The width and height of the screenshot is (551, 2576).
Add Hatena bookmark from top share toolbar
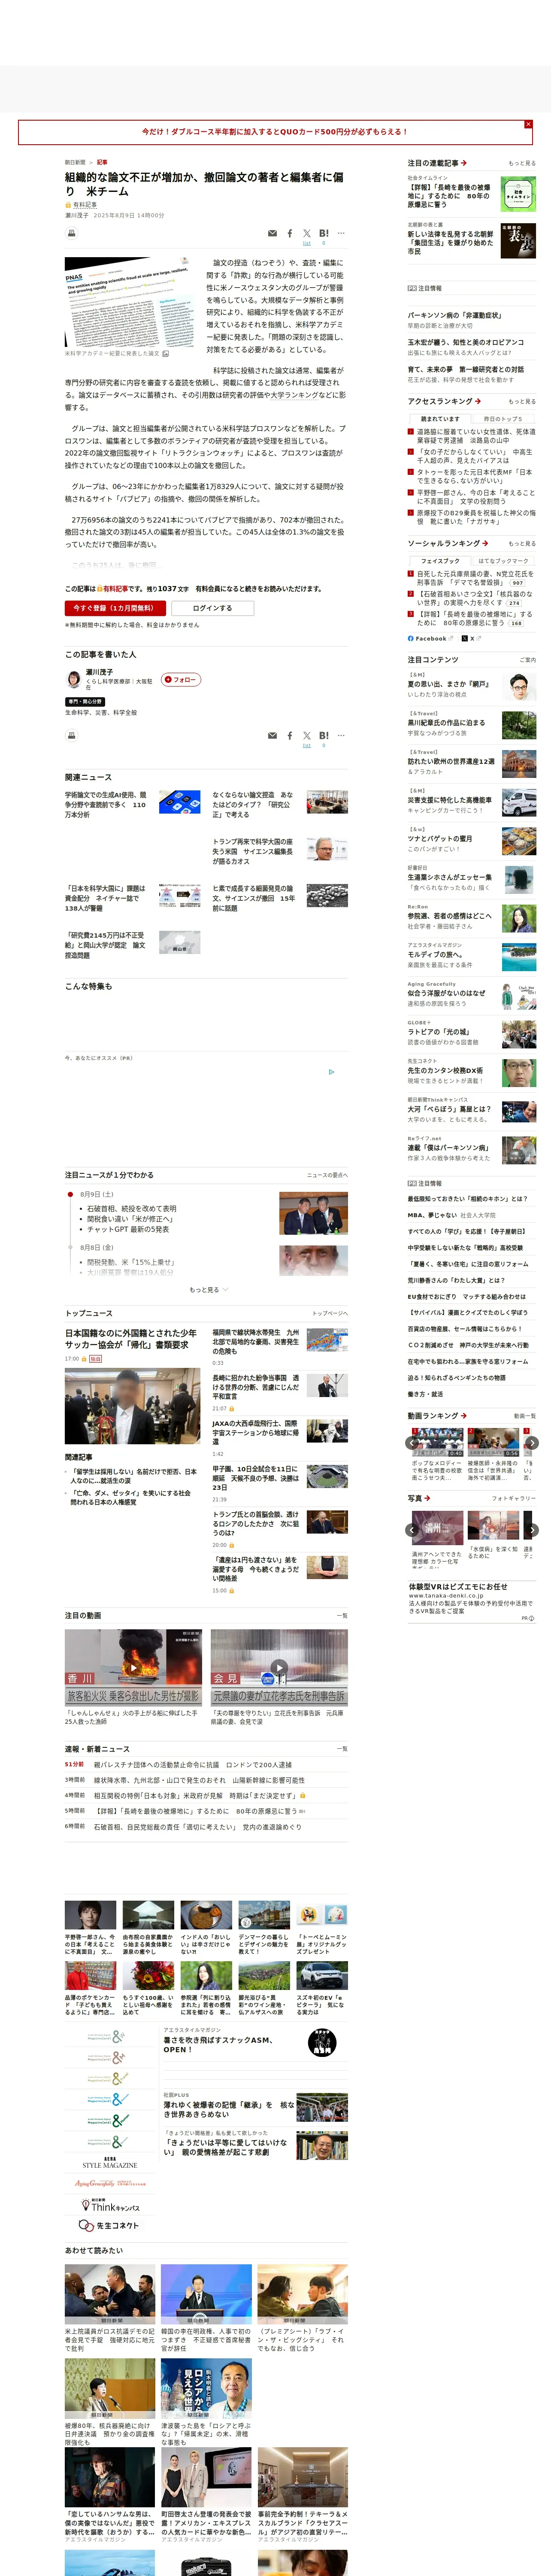[x=324, y=233]
